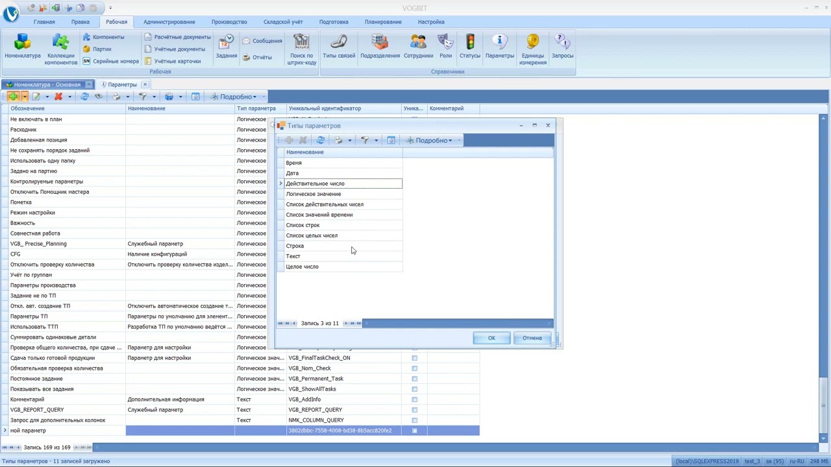The width and height of the screenshot is (831, 467).
Task: Toggle checkbox in VGB_Permanent_Task row
Action: 414,379
